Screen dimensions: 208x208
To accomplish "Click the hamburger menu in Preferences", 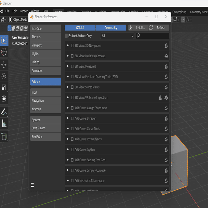I will tap(32, 185).
